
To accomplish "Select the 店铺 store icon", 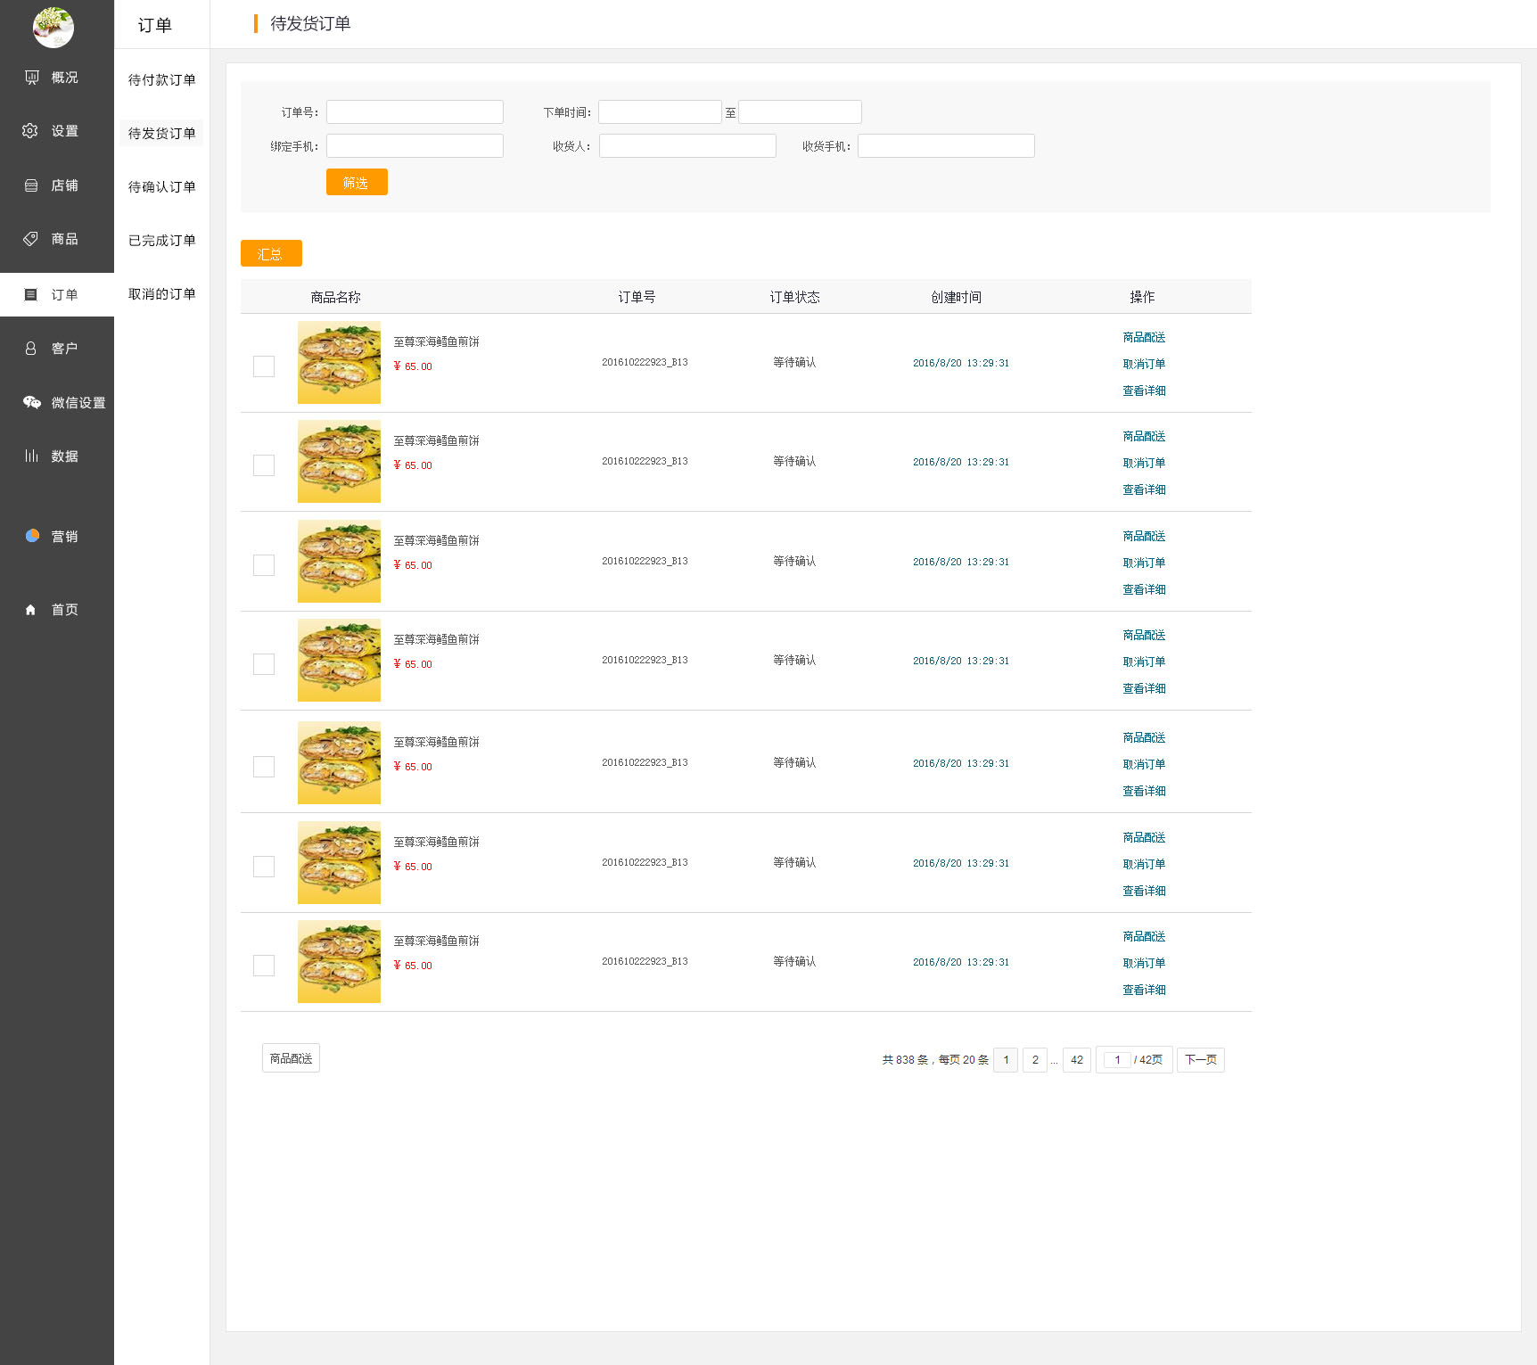I will [31, 185].
